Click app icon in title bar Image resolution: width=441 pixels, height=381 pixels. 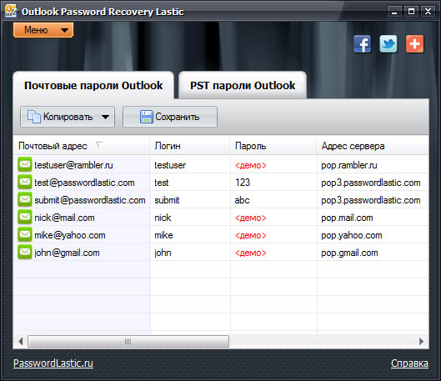11,11
